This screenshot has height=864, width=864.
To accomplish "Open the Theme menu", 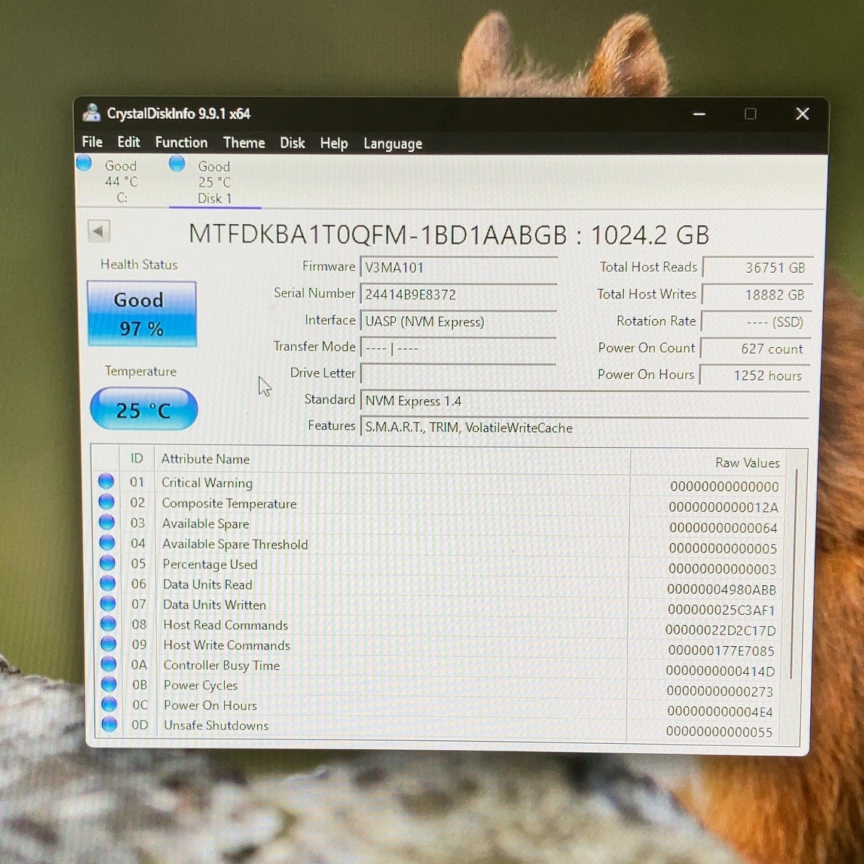I will [x=244, y=143].
